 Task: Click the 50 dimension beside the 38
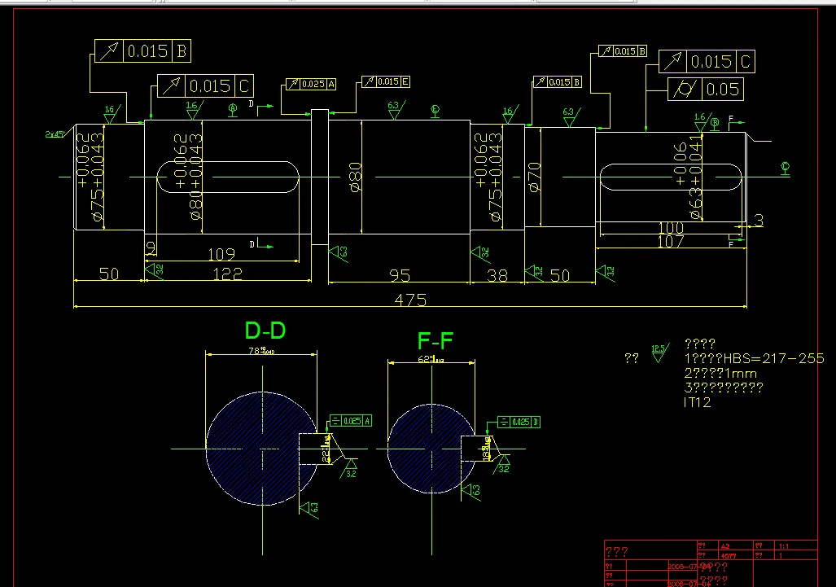[560, 276]
